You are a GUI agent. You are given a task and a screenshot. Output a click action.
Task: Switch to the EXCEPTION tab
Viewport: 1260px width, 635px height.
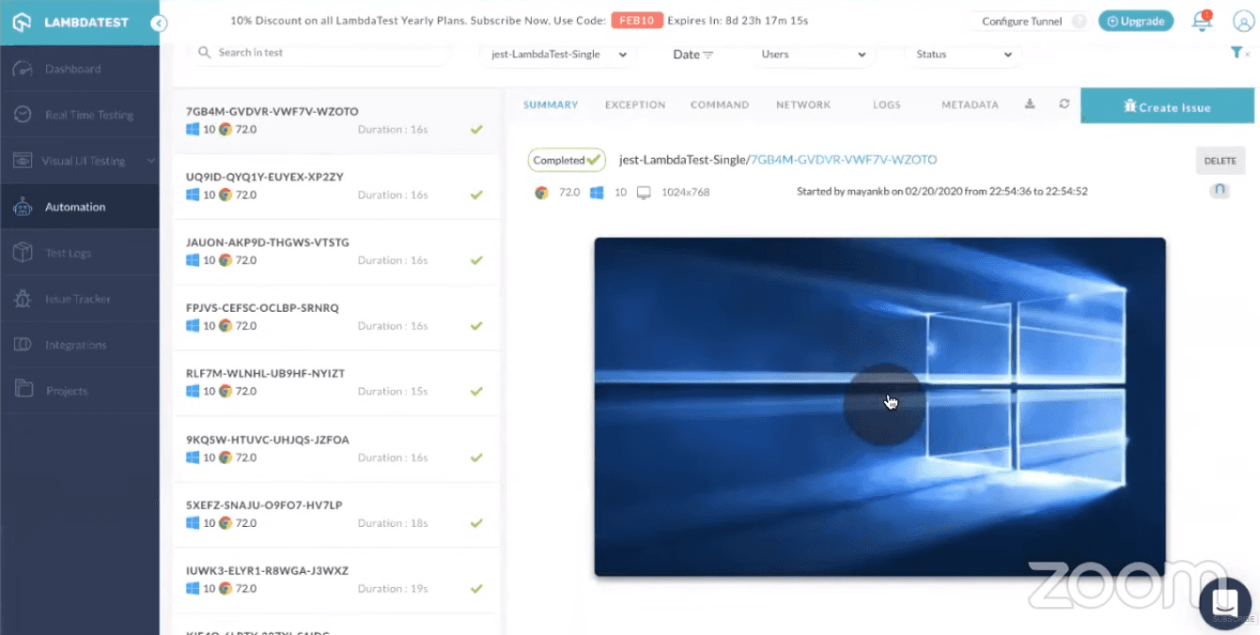634,105
